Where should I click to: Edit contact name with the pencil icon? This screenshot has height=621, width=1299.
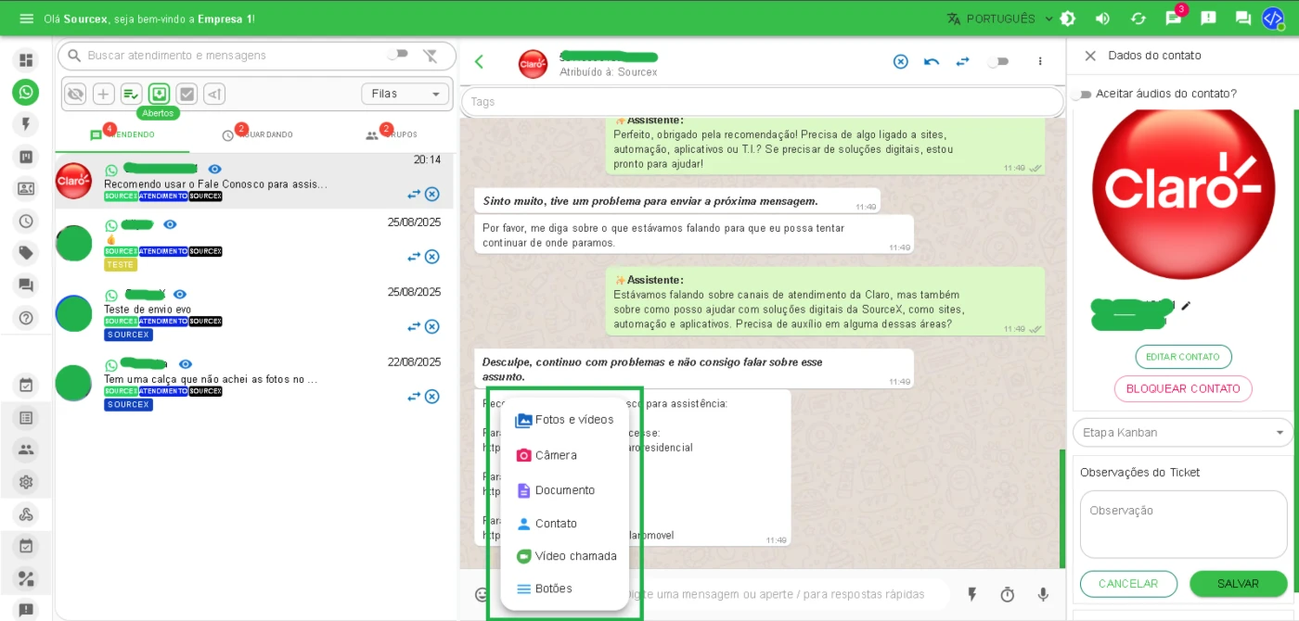[x=1186, y=306]
